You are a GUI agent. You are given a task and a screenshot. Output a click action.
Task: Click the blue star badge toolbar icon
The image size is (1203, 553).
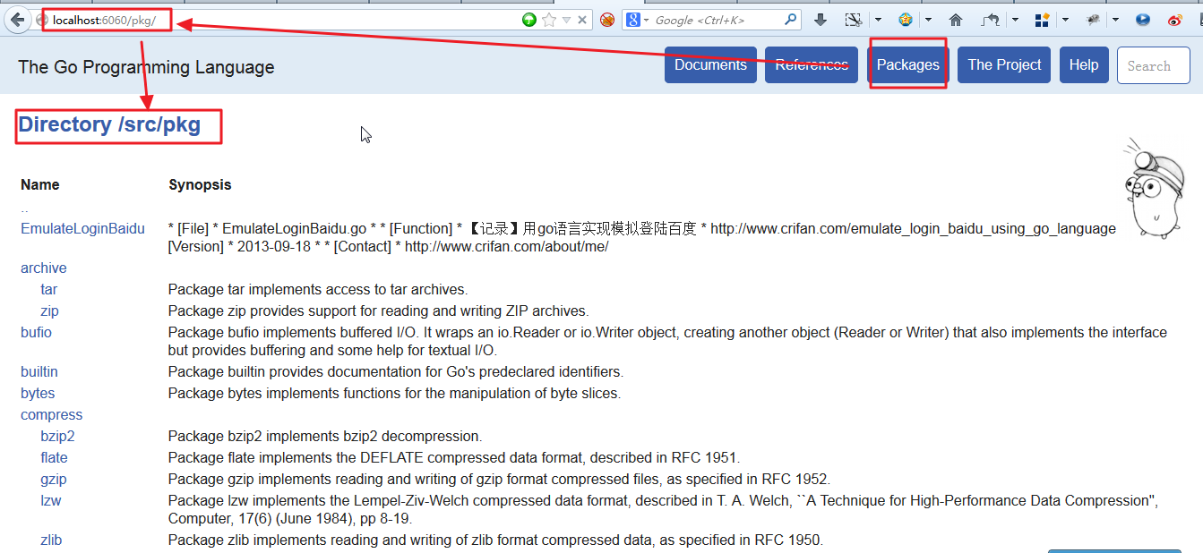point(906,20)
